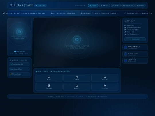Image resolution: width=155 pixels, height=116 pixels.
Task: Click the Music & Art note icon
Action: pos(125,32)
